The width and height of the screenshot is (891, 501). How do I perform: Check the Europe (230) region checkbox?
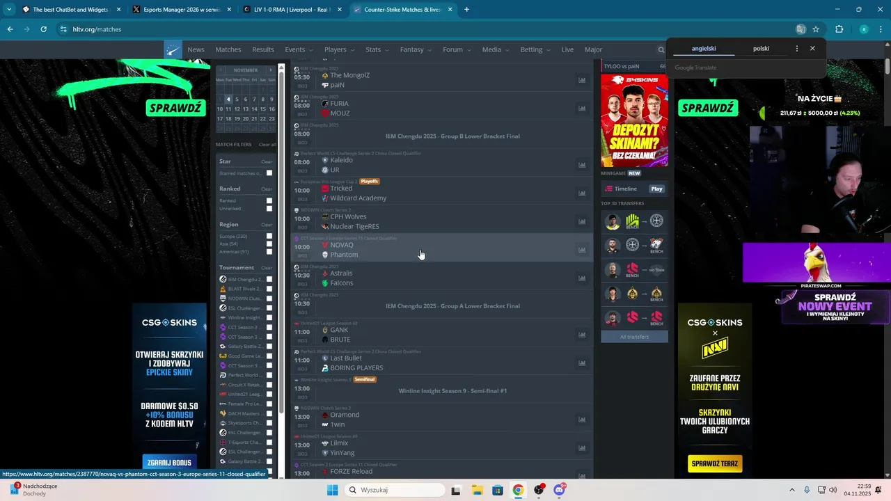269,237
